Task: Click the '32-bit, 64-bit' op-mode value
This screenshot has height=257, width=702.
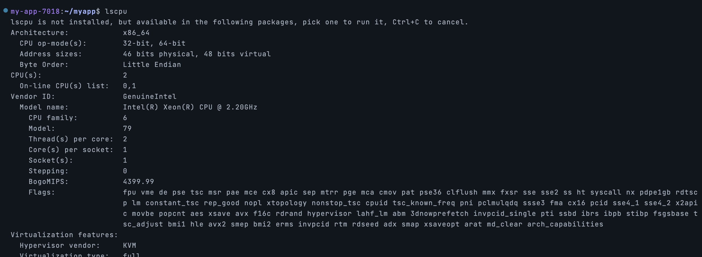Action: point(154,43)
